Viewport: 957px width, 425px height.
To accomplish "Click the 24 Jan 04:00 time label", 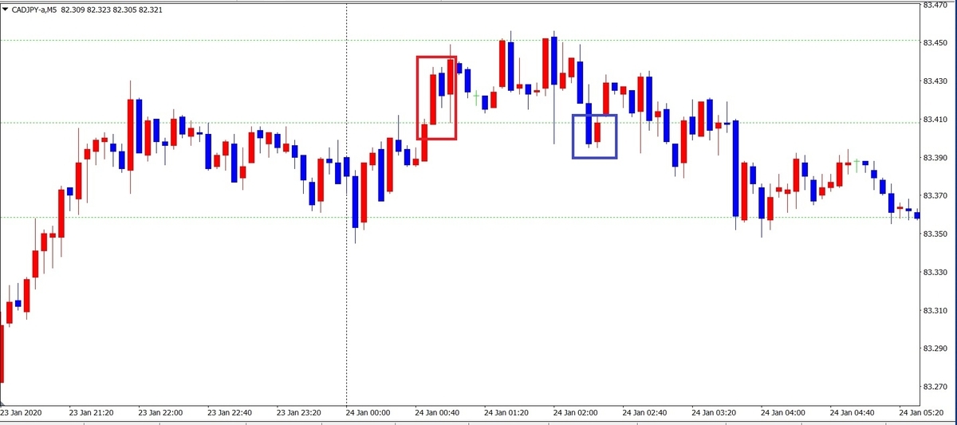I will click(785, 414).
